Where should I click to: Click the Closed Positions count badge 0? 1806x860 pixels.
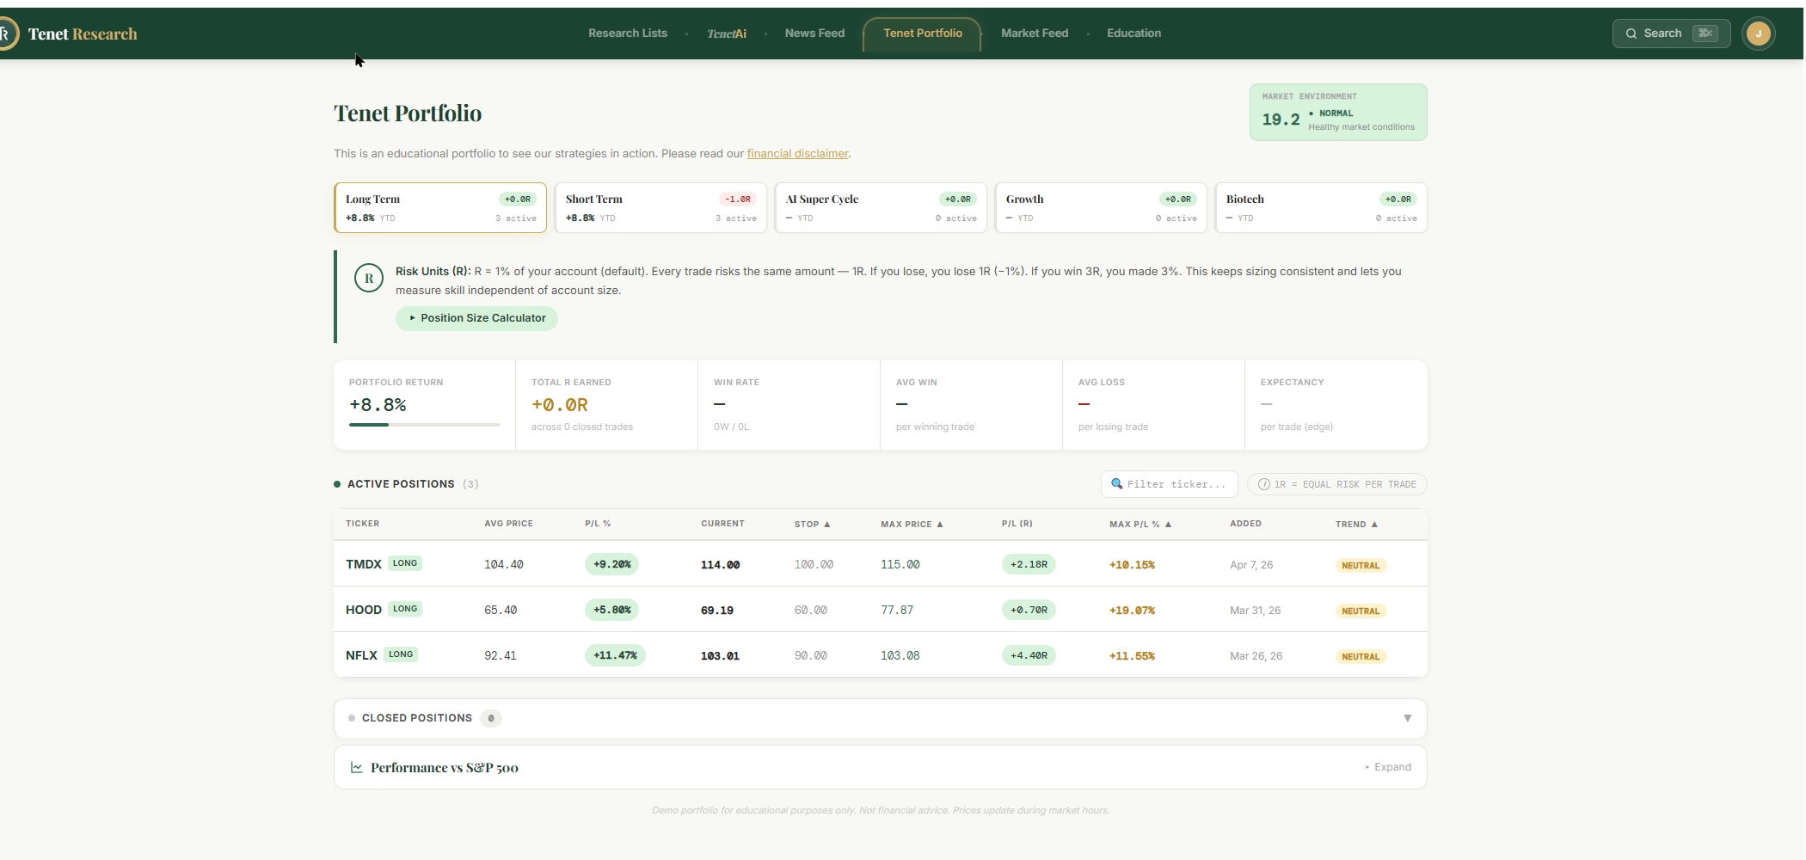[x=491, y=718]
